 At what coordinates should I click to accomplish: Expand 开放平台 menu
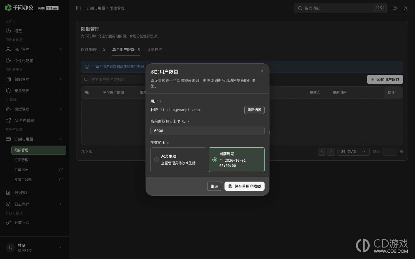pyautogui.click(x=35, y=222)
